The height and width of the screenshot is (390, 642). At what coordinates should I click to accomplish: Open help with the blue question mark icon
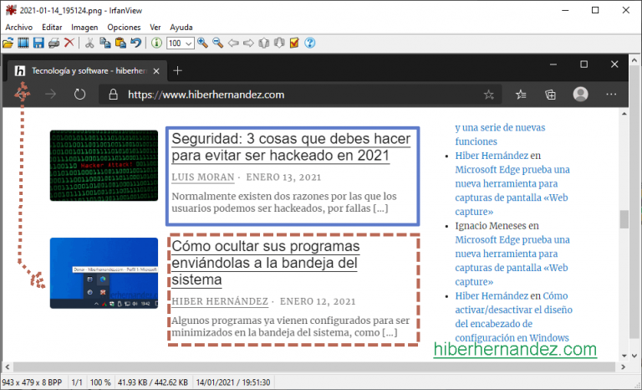pyautogui.click(x=309, y=43)
